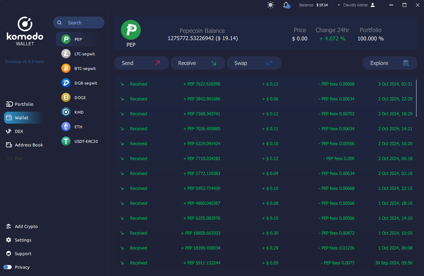This screenshot has width=424, height=276.
Task: Click the Desktop v0.8.0-beta version label
Action: pyautogui.click(x=25, y=62)
